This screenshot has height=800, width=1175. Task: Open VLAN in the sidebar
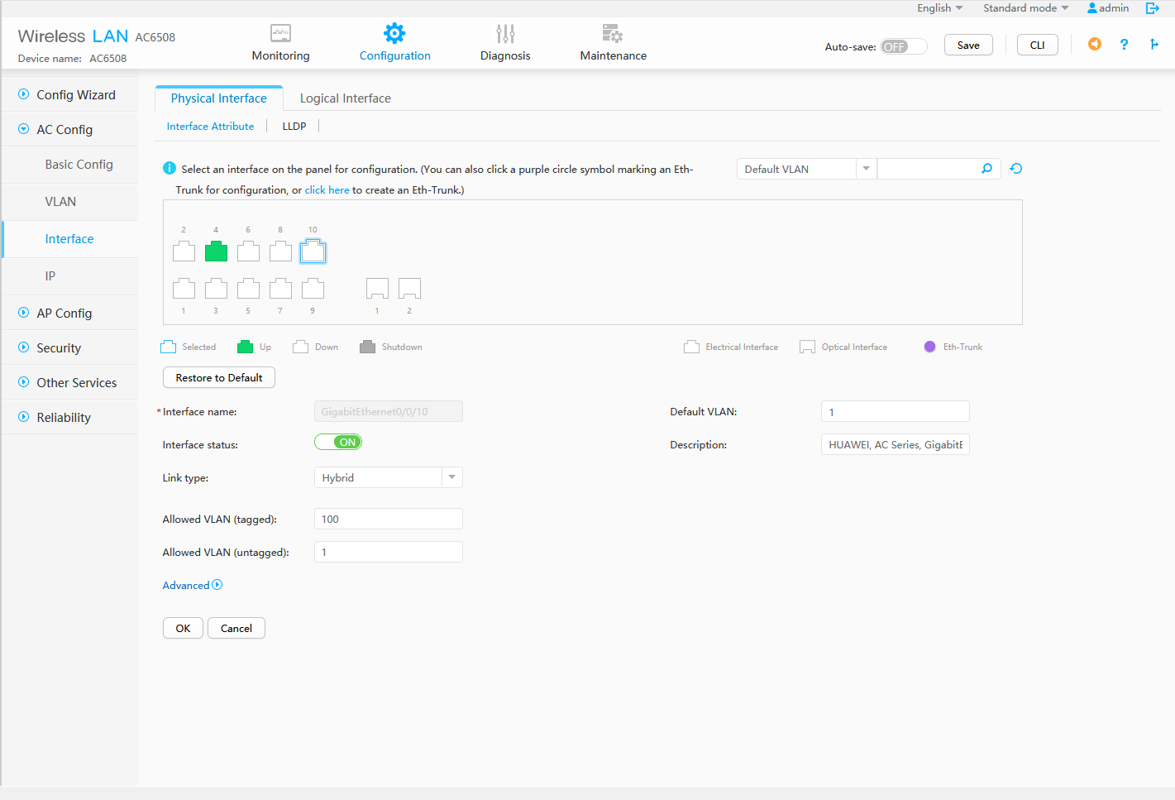pos(60,201)
